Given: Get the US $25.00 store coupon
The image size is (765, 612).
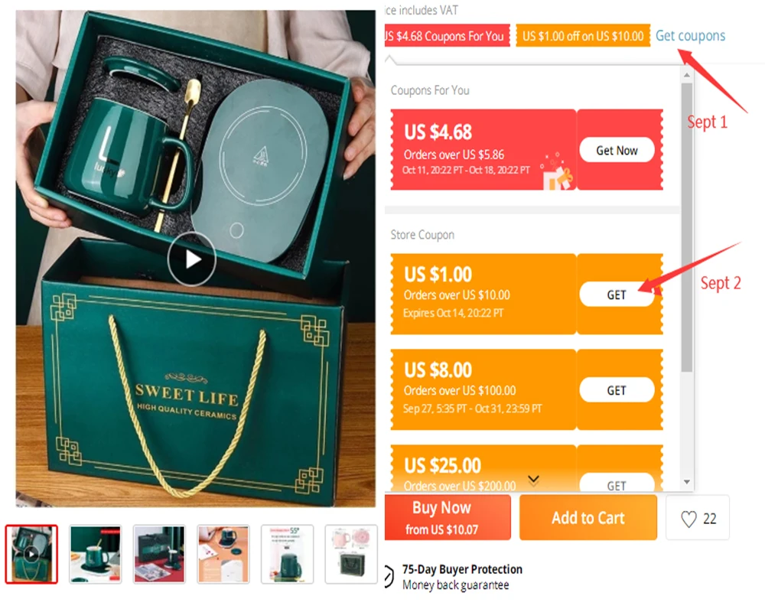Looking at the screenshot, I should [617, 483].
